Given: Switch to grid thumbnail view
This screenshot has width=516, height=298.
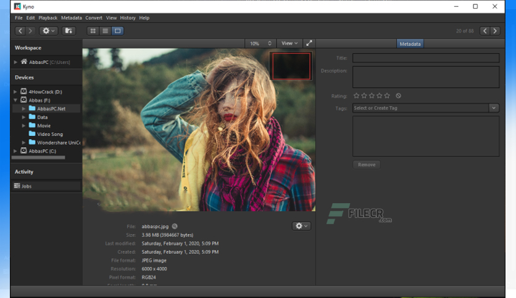Looking at the screenshot, I should [93, 31].
